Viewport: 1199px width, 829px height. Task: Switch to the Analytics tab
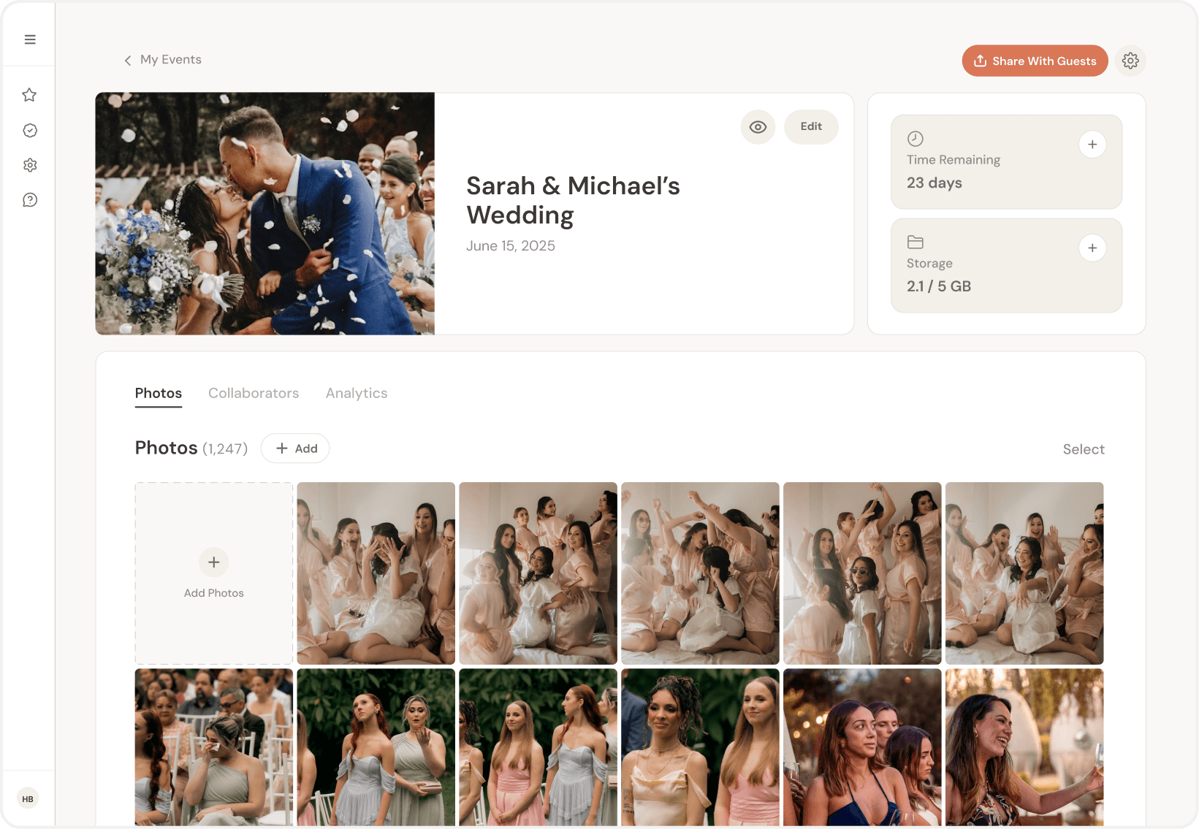pyautogui.click(x=357, y=394)
